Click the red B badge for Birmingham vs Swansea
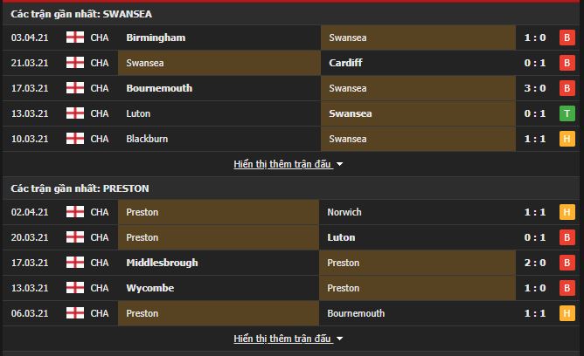This screenshot has height=356, width=584. point(567,38)
